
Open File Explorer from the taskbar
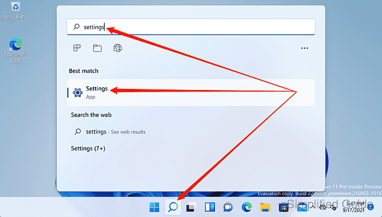[265, 207]
